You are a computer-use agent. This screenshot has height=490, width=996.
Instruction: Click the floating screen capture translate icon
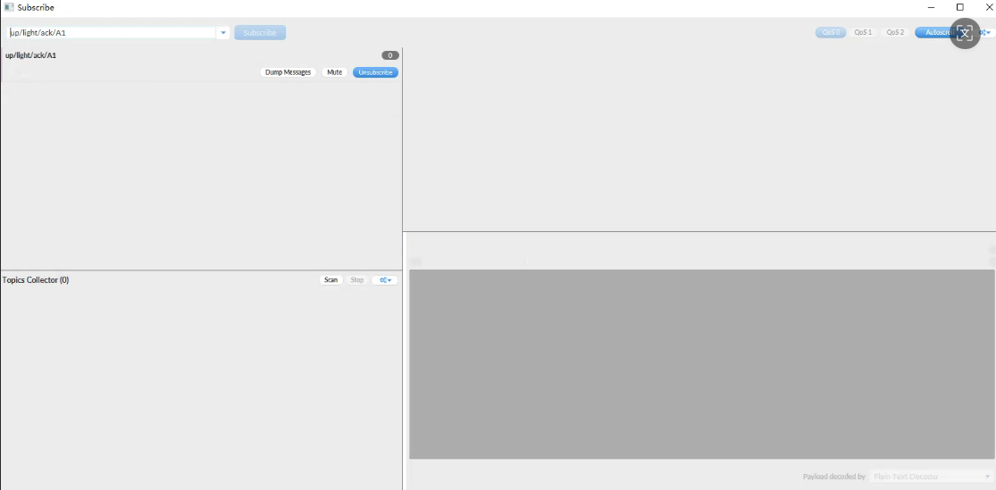(x=965, y=34)
